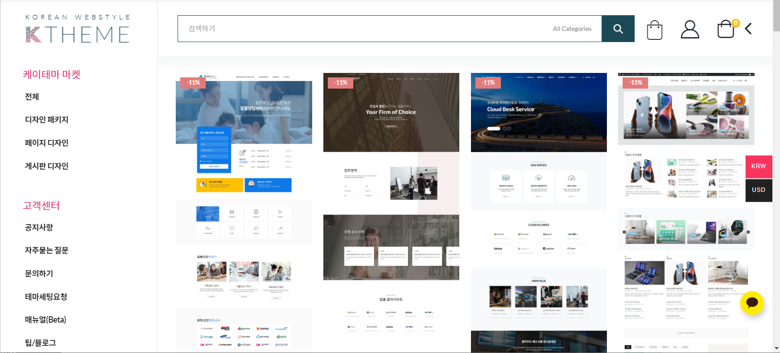Go to 공지사항 page
The height and width of the screenshot is (353, 780).
39,227
